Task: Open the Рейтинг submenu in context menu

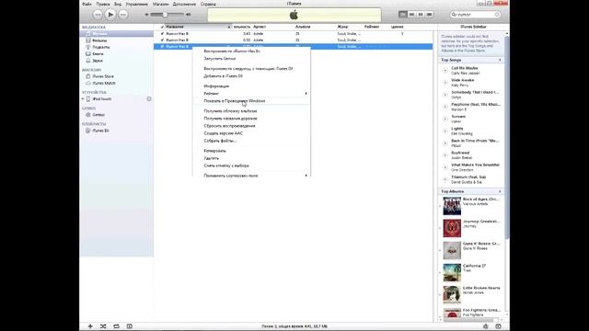Action: tap(251, 94)
